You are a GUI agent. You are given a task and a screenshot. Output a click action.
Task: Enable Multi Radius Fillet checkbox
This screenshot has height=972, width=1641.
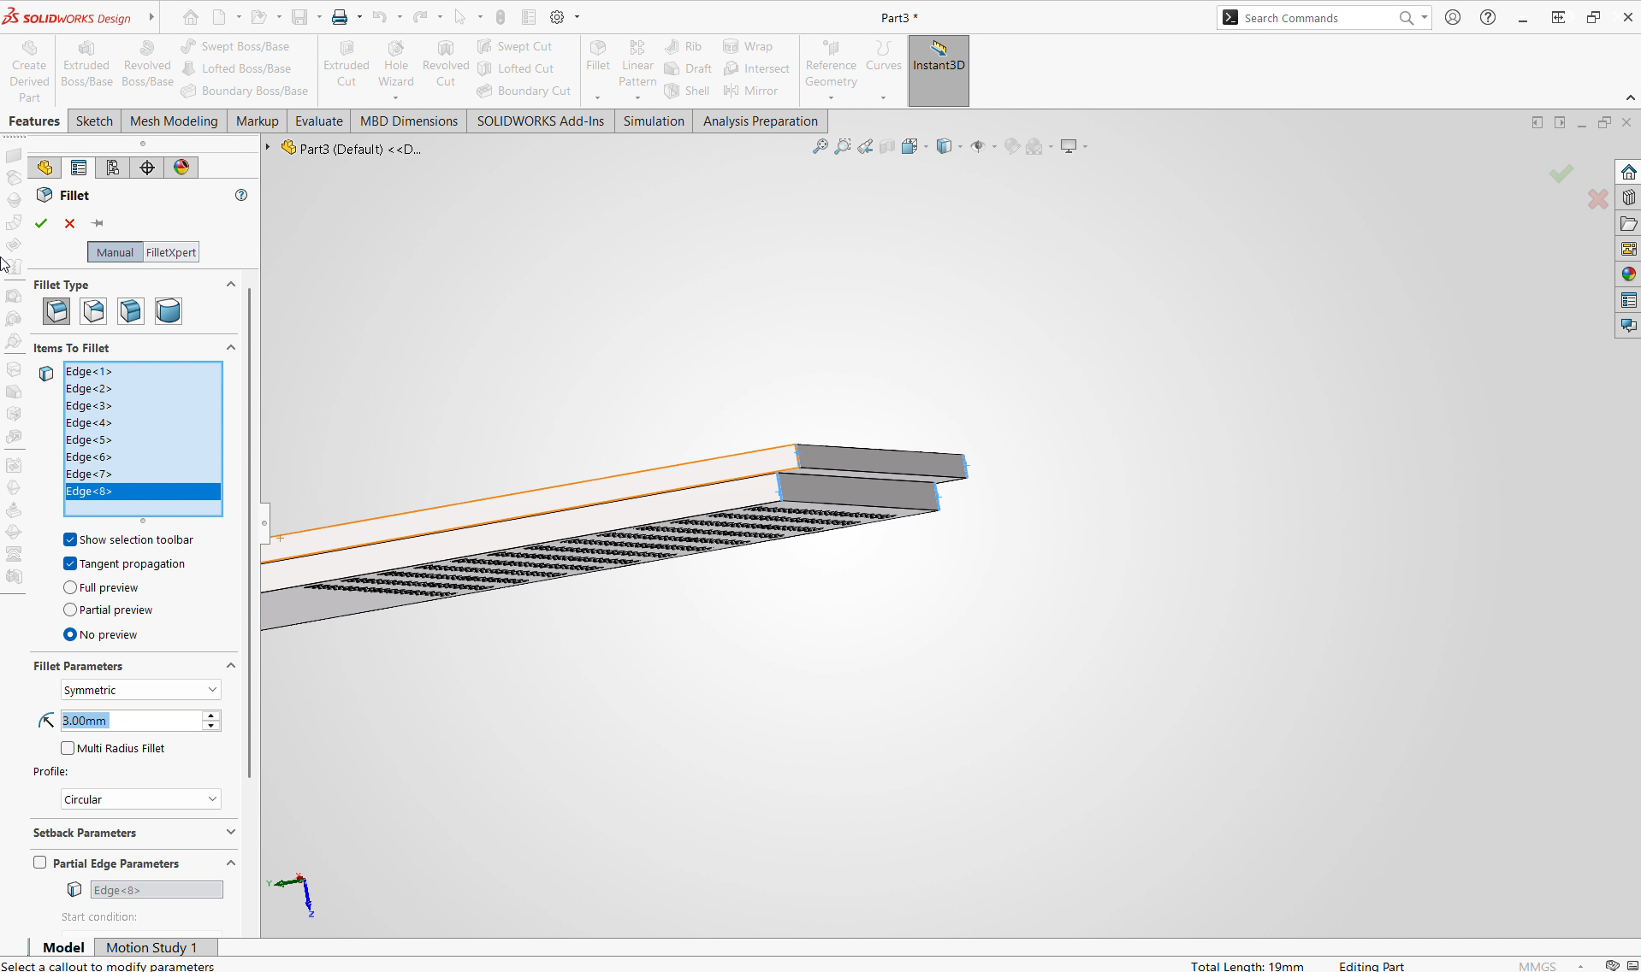(x=68, y=748)
